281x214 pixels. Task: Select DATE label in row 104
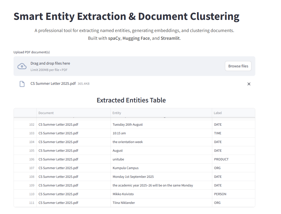tap(233, 142)
